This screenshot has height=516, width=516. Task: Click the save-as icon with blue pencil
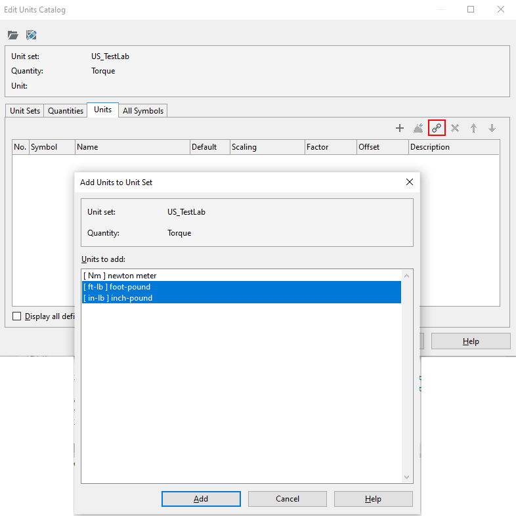point(31,35)
